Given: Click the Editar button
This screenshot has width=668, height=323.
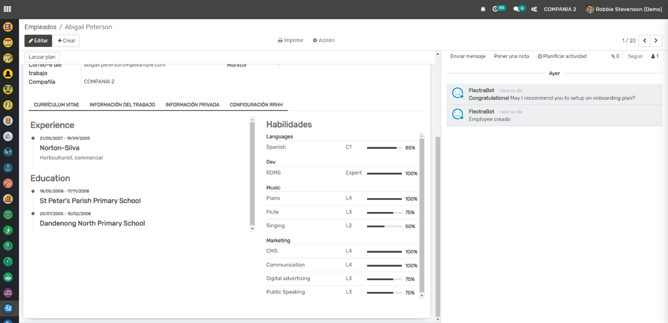Looking at the screenshot, I should tap(38, 40).
